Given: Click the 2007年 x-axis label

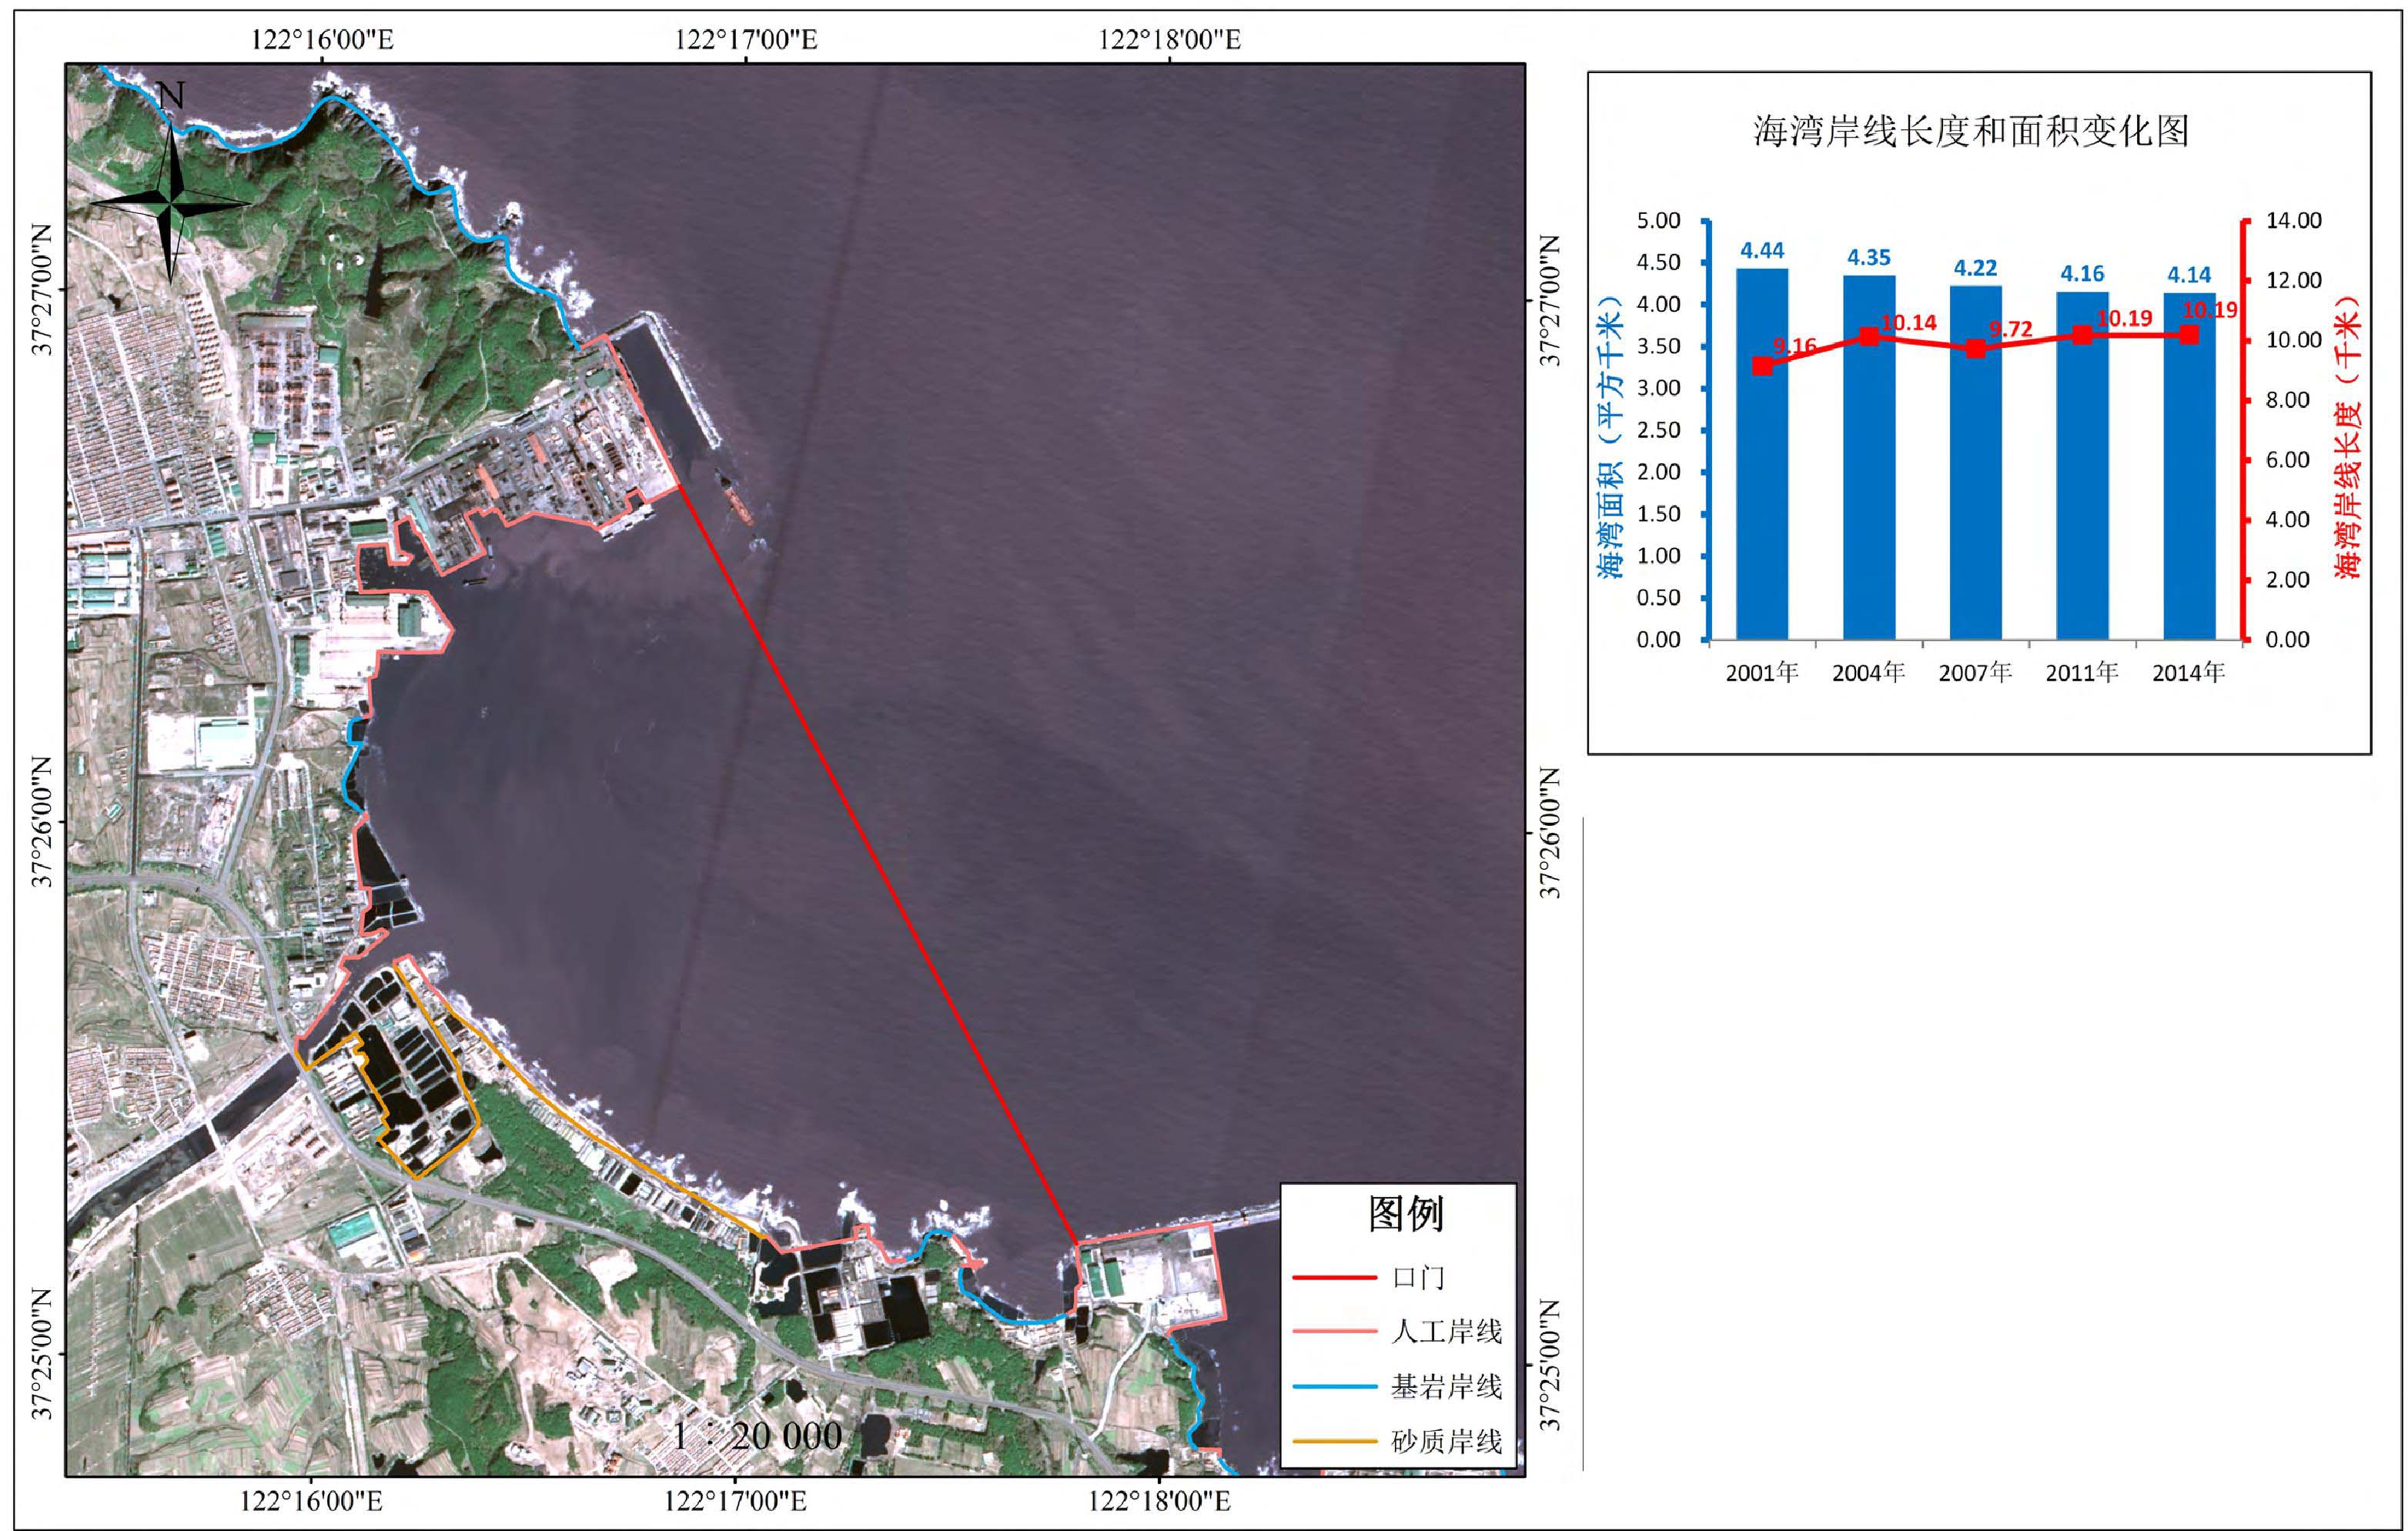Looking at the screenshot, I should (x=1976, y=673).
